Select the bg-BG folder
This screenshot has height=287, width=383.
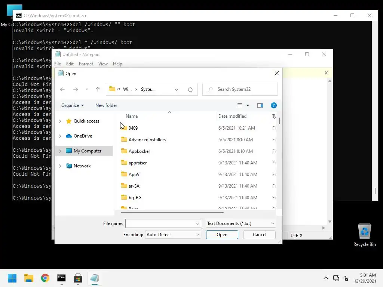click(135, 198)
